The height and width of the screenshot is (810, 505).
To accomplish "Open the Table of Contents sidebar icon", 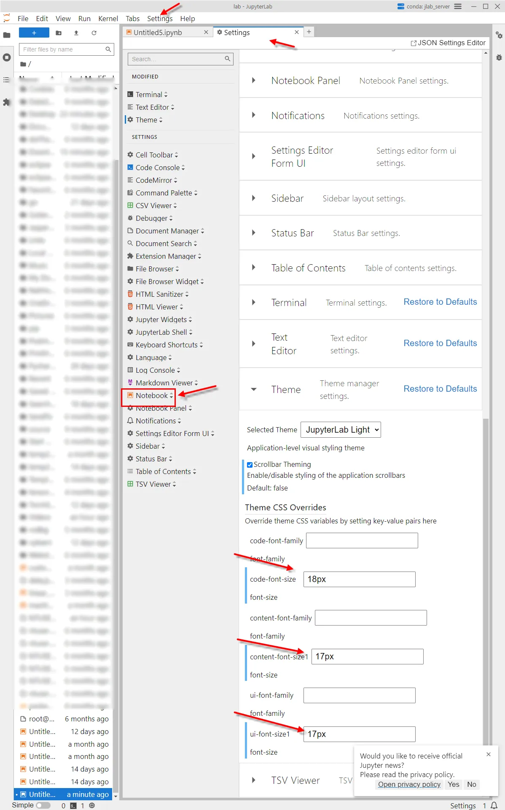I will [7, 80].
